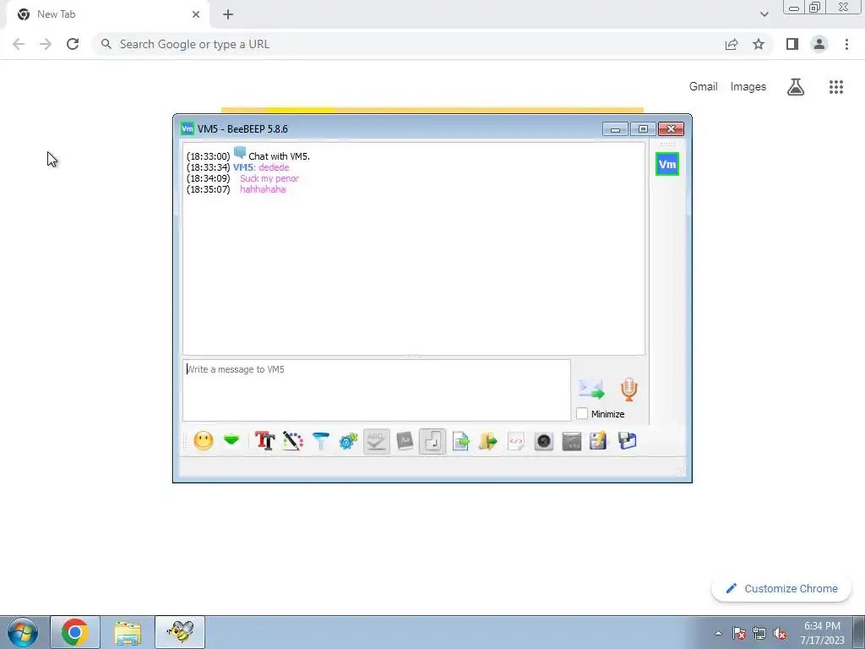Click the send file document icon
The height and width of the screenshot is (649, 865).
click(x=460, y=441)
